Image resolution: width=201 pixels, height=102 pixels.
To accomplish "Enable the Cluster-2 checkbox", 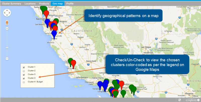I will 24,71.
